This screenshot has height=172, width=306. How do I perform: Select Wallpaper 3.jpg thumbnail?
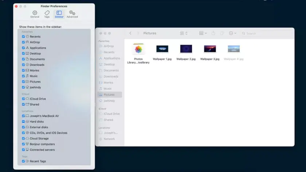click(210, 49)
